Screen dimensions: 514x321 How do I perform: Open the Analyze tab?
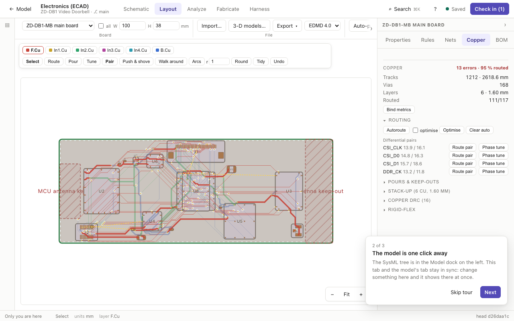point(197,9)
